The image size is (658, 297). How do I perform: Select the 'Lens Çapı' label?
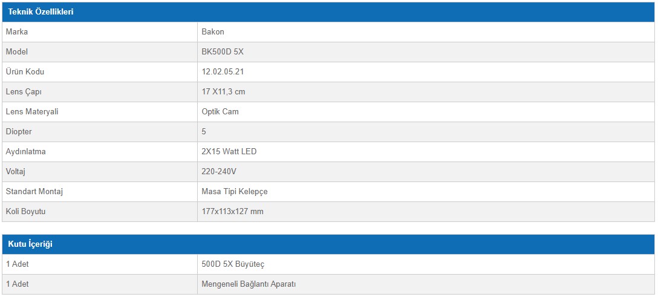click(x=24, y=92)
